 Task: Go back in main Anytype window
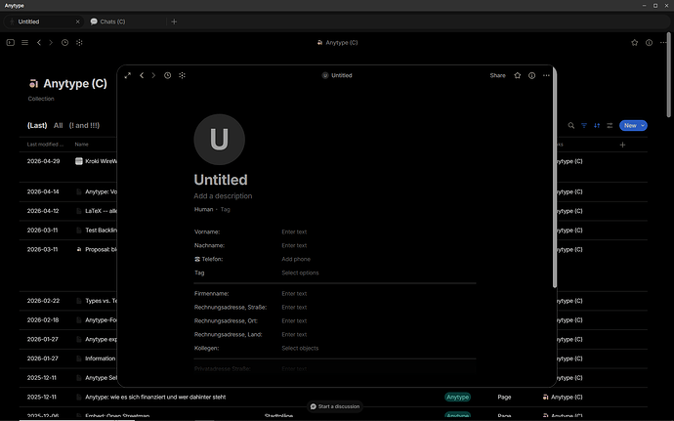39,43
